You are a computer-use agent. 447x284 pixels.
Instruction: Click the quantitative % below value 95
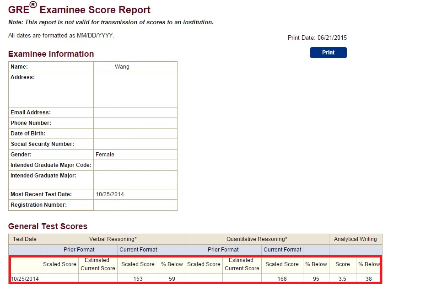[316, 279]
